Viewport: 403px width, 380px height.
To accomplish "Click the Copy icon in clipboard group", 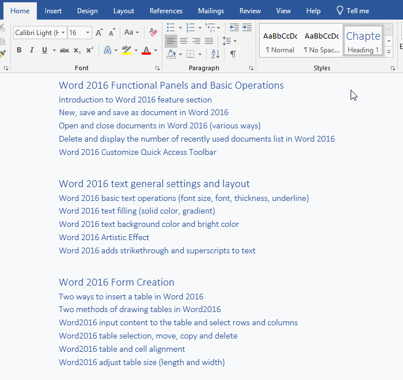I will (x=2, y=41).
